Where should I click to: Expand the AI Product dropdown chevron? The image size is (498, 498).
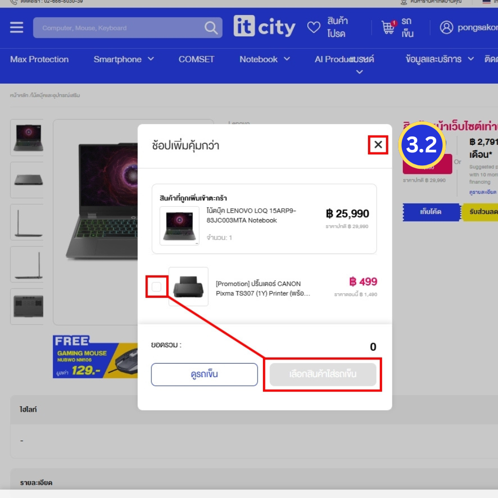pyautogui.click(x=359, y=72)
